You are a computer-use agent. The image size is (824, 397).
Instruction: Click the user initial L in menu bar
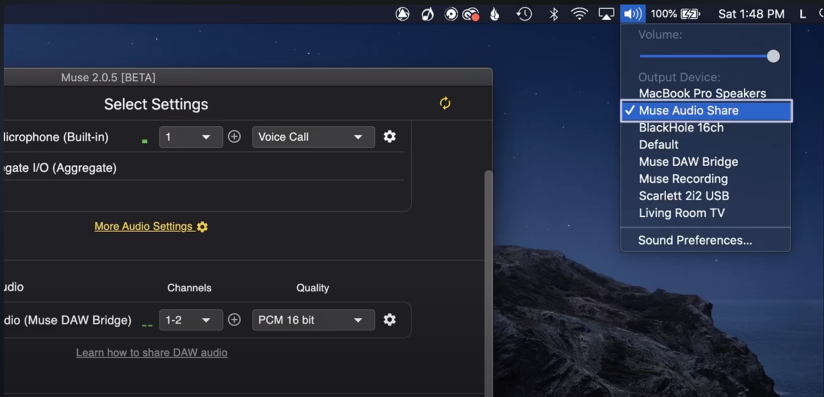click(803, 13)
